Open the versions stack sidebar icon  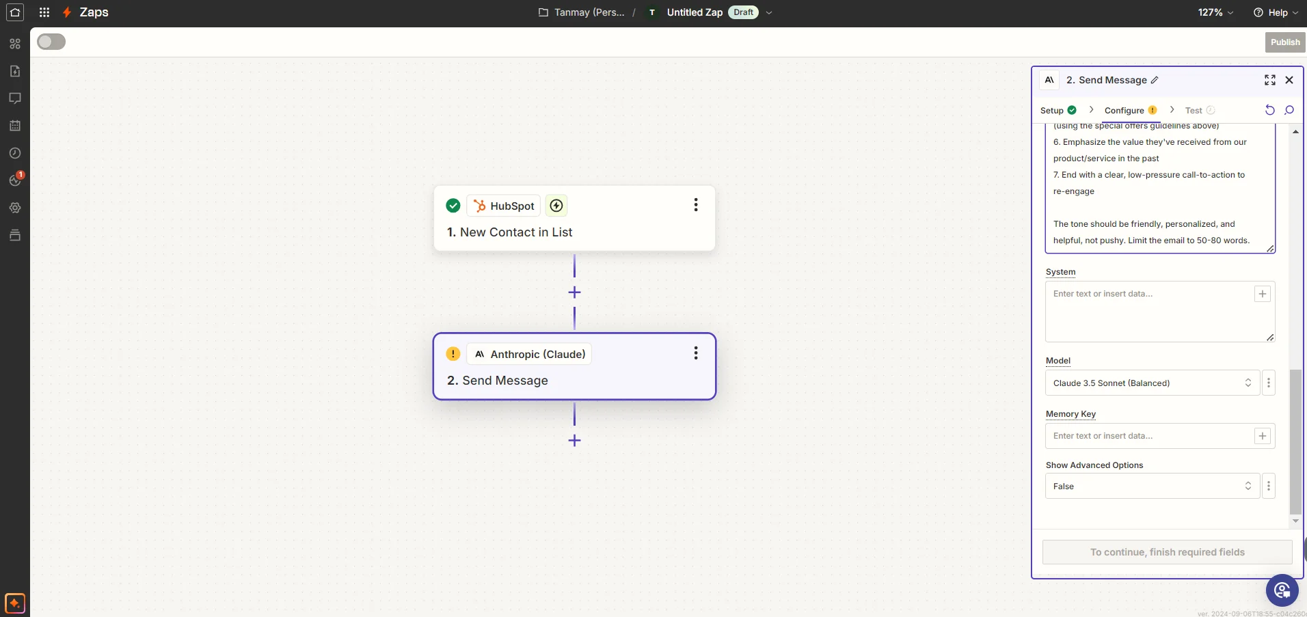pos(15,235)
